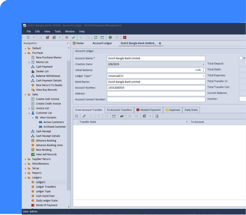
Task: Click the Link chain icon in grid toolbar
Action: 84,116
